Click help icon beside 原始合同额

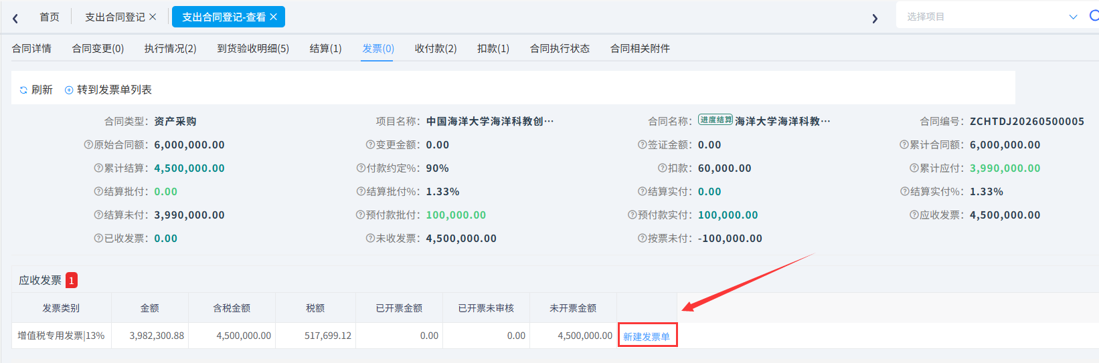pos(88,144)
